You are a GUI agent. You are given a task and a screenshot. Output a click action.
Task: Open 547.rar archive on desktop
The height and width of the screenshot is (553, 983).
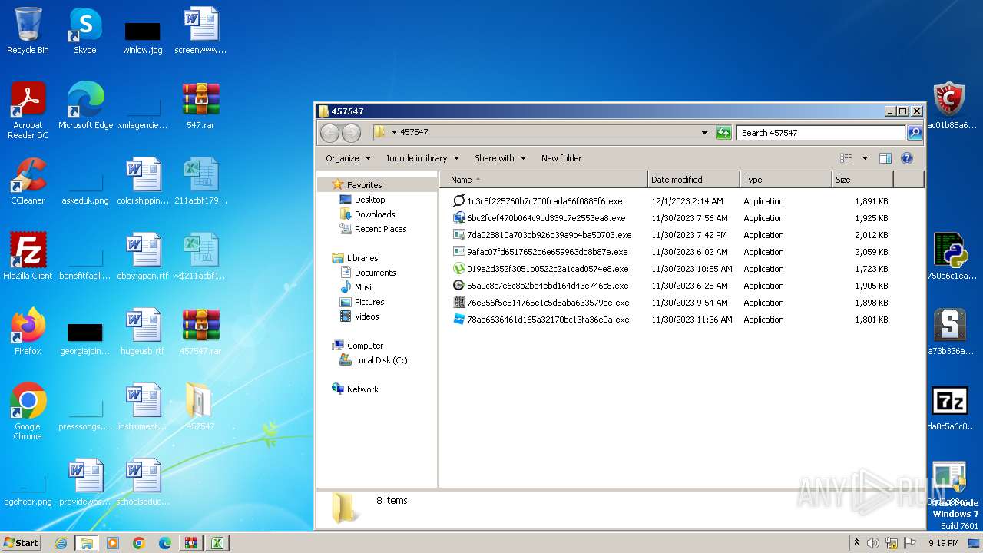coord(200,106)
